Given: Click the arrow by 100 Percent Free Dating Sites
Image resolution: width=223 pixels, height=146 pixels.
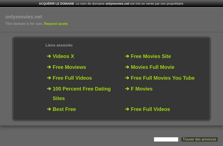Looking at the screenshot, I should pos(49,89).
